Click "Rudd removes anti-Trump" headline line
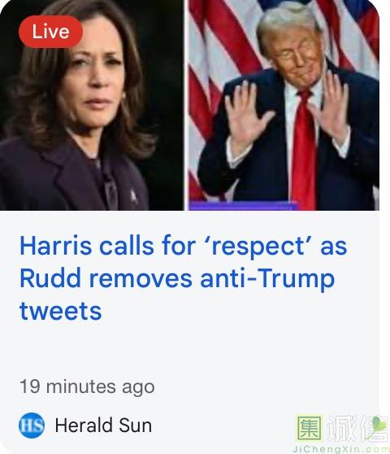This screenshot has height=454, width=390. [x=177, y=278]
